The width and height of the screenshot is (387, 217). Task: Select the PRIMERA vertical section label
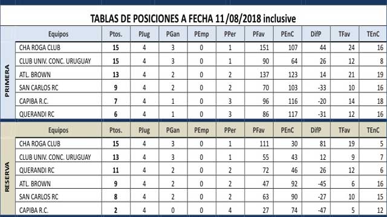(7, 81)
